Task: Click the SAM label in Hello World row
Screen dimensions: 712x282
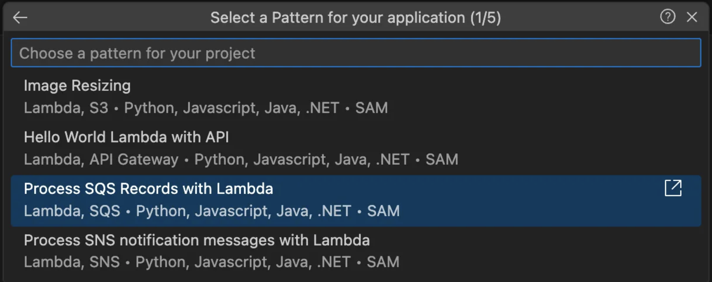Action: pos(442,160)
